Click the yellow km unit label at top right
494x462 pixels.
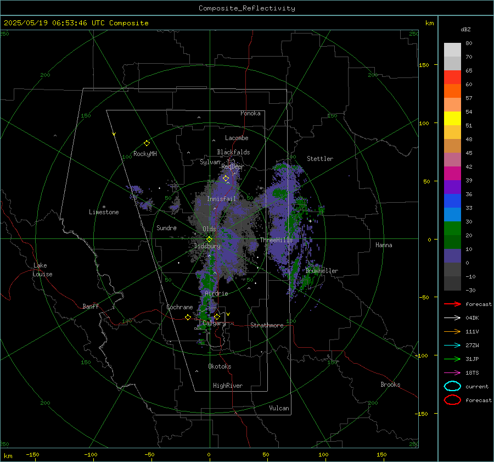(429, 23)
